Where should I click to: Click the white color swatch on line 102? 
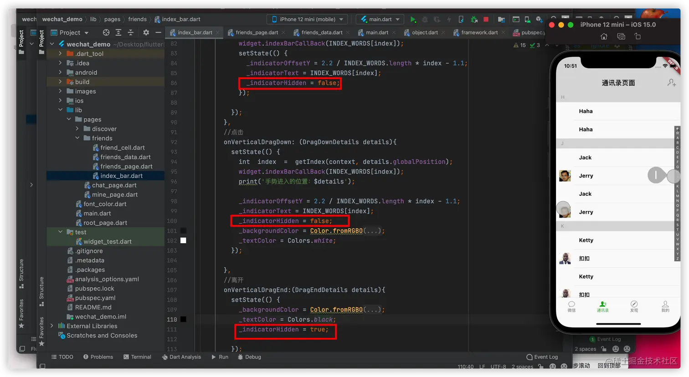click(x=183, y=240)
